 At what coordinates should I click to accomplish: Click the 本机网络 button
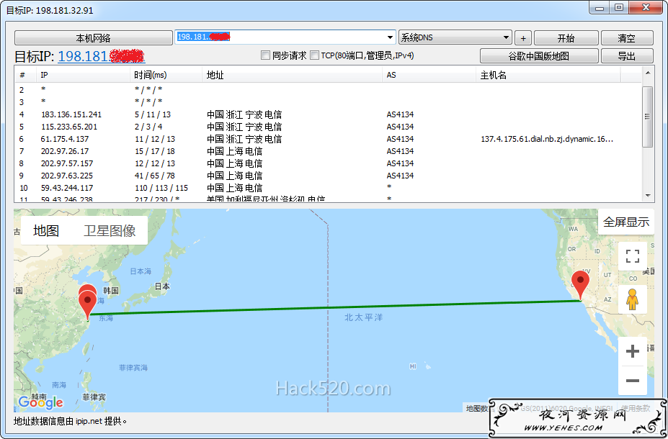[x=93, y=38]
